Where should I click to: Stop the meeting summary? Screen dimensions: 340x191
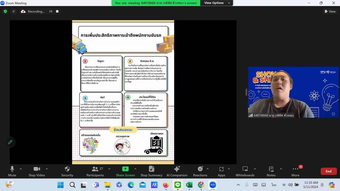tap(151, 171)
